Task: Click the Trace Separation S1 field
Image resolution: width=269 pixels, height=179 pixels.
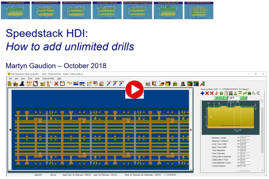Action: (245, 150)
